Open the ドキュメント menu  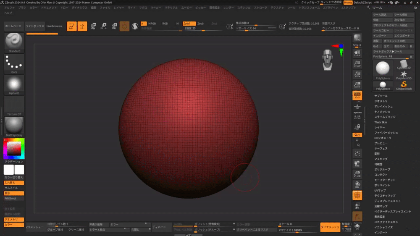49,8
